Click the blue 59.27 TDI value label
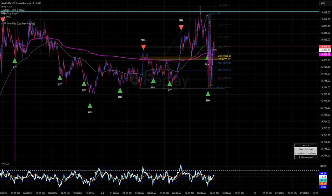Viewport: 332px width, 196px height. pos(323,174)
